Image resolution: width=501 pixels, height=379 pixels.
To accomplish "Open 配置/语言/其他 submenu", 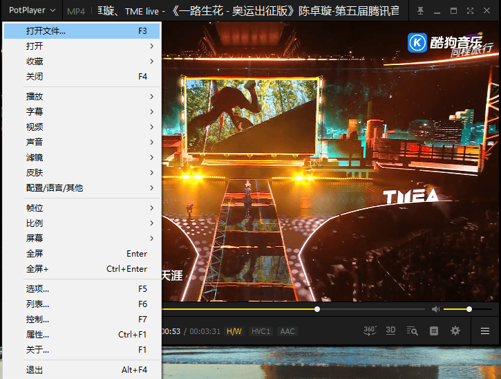I will tap(82, 187).
